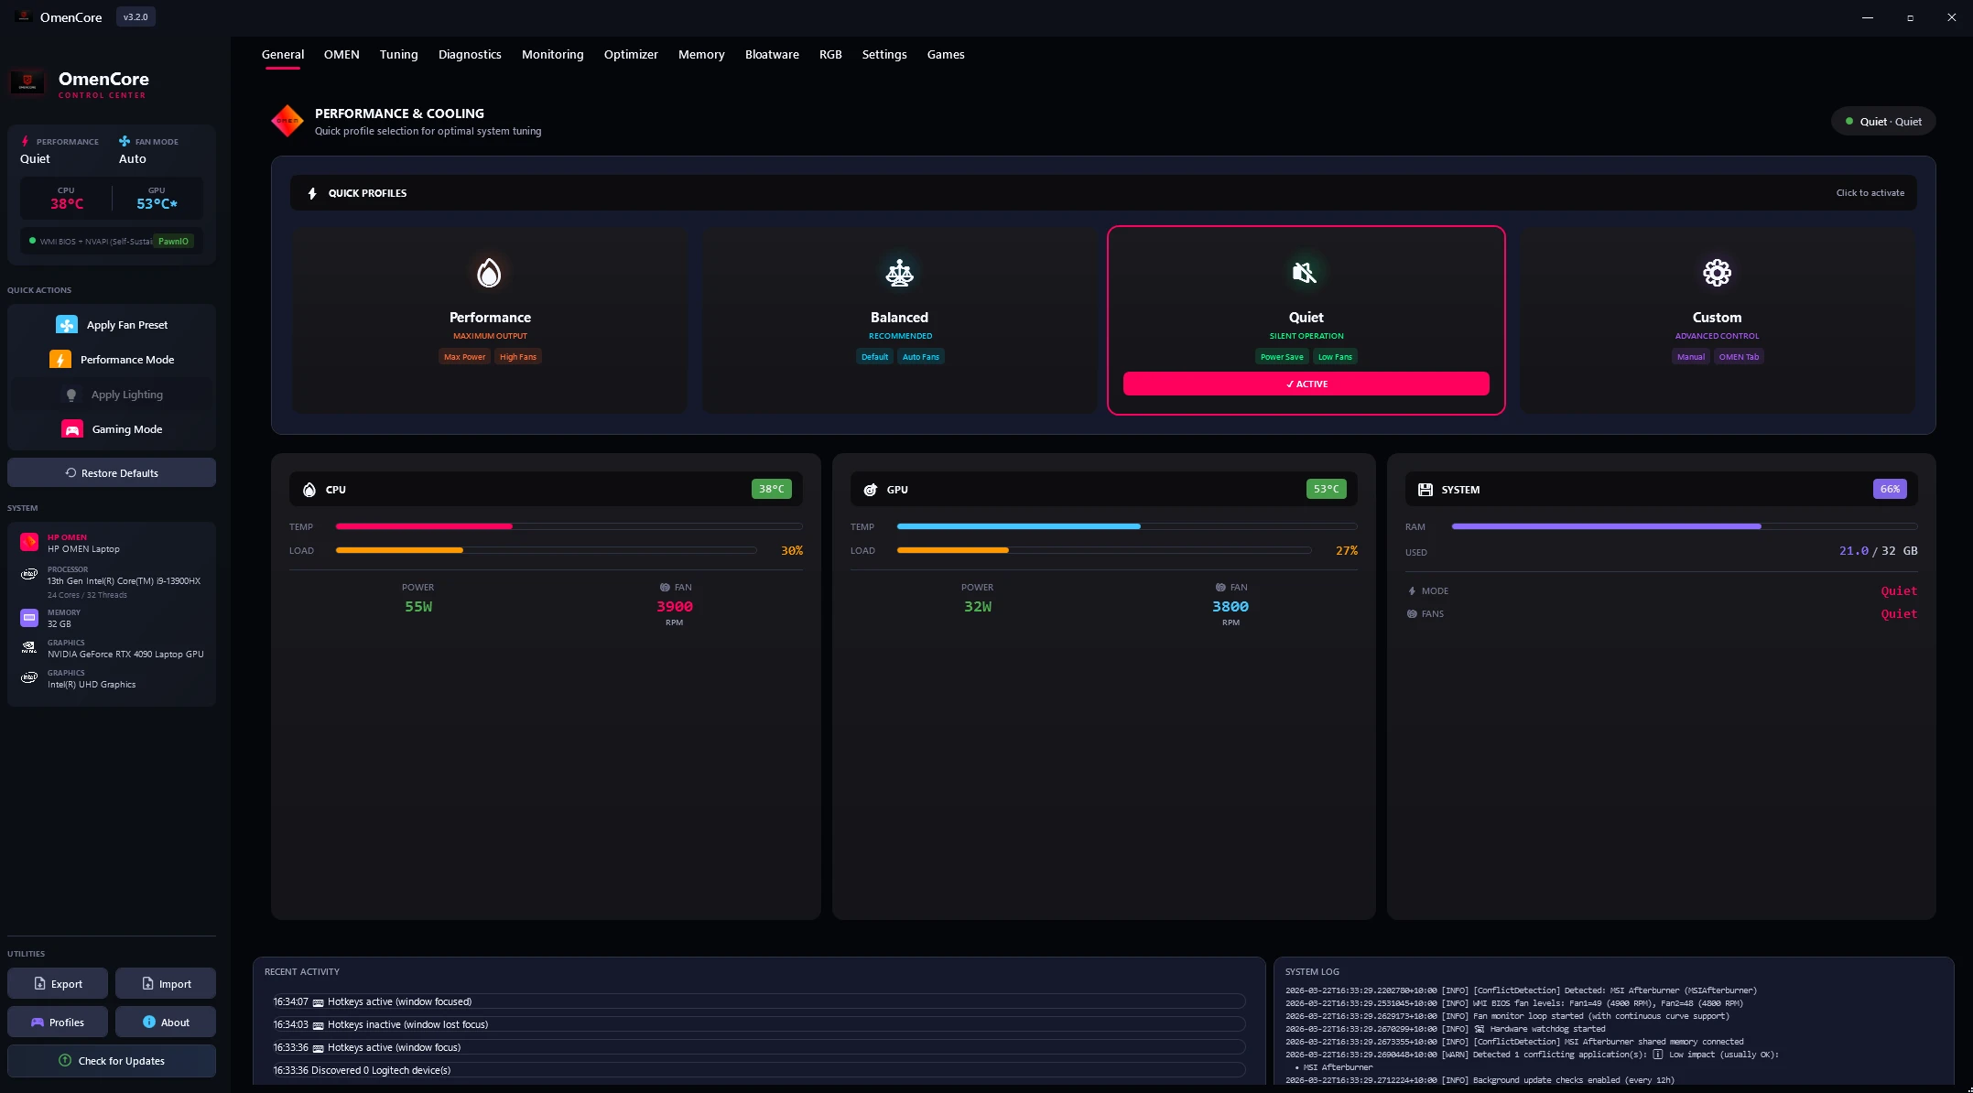
Task: Click the Import utility button
Action: point(166,984)
